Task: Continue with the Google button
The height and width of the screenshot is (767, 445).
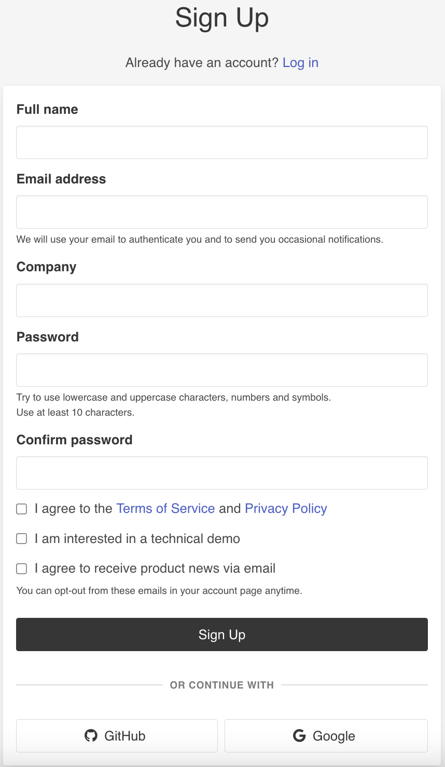Action: pyautogui.click(x=326, y=736)
